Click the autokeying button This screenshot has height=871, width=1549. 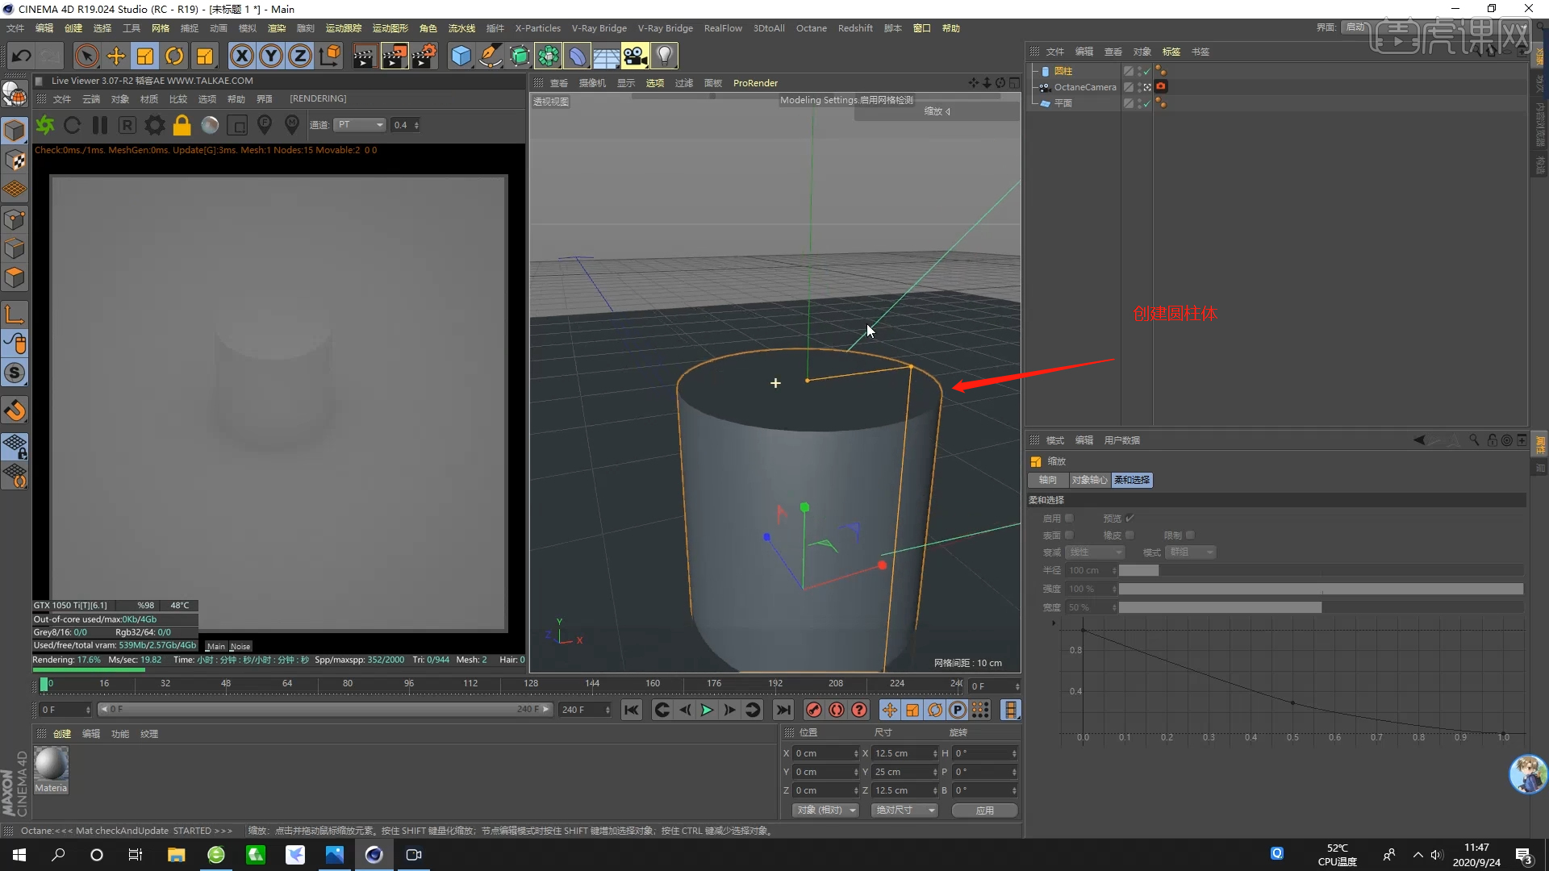click(837, 710)
